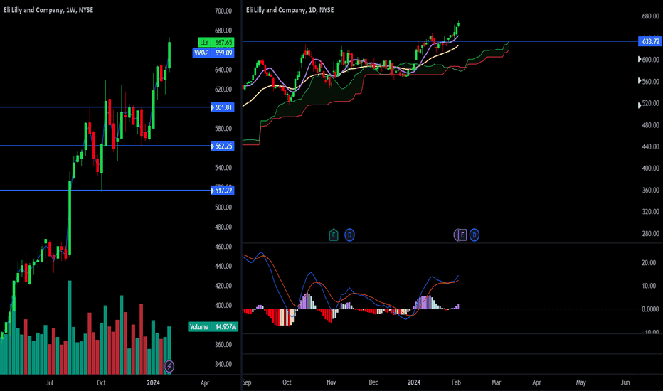Image resolution: width=663 pixels, height=391 pixels.
Task: Click '700.00' on the weekly price axis
Action: click(x=223, y=11)
